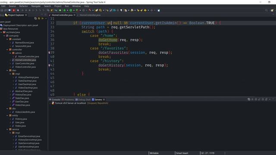Collapse the entity package
Viewport: 276px width, 155px height.
coord(7,115)
